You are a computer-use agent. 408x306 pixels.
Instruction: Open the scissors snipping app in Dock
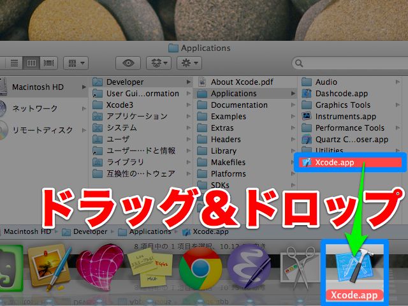(299, 268)
